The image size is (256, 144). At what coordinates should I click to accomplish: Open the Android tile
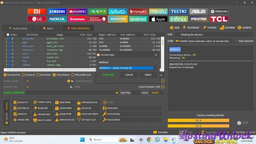138,19
